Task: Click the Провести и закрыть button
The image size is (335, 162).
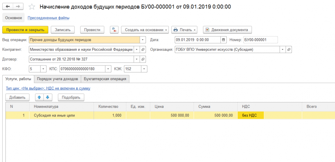Action: [x=25, y=30]
